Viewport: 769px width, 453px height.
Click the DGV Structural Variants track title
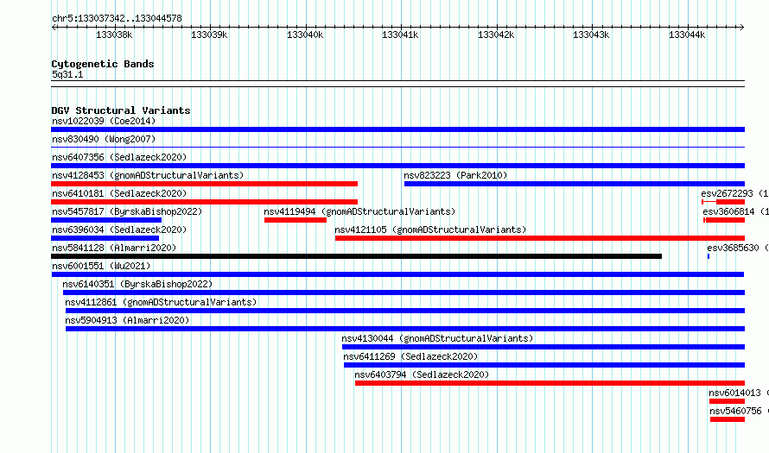pos(121,110)
